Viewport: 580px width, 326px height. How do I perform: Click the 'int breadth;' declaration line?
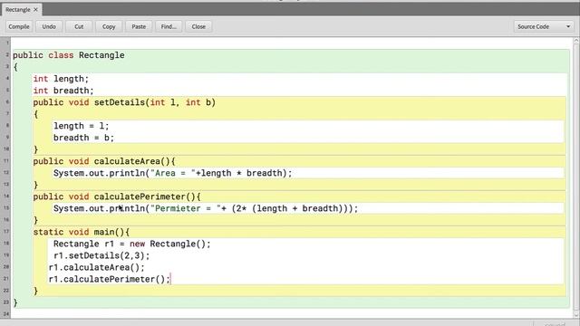(63, 91)
